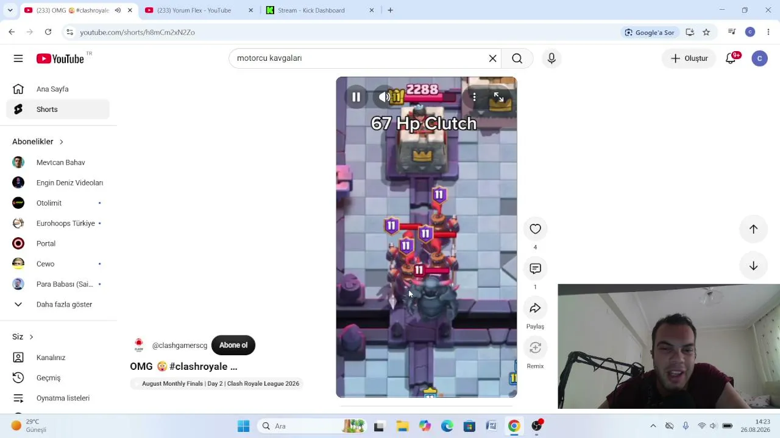Open the clashgamerscg channel avatar

(x=139, y=345)
